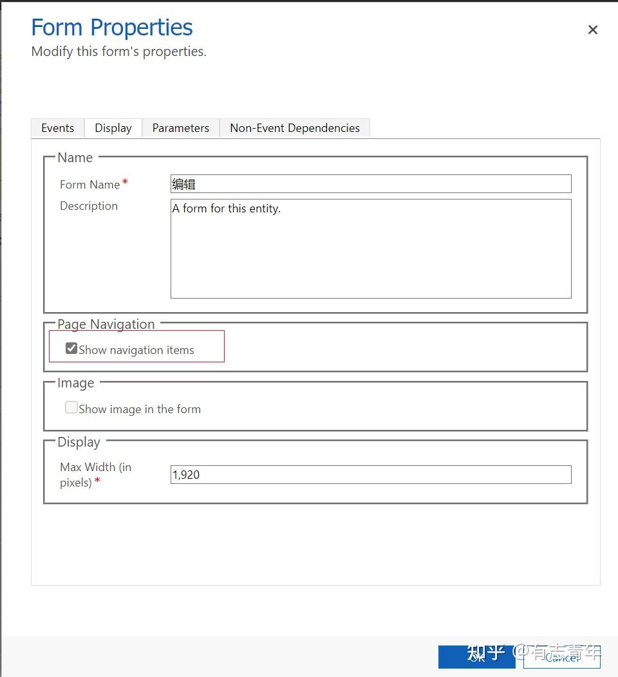Uncheck Show navigation items checkbox
The image size is (618, 677).
(71, 348)
